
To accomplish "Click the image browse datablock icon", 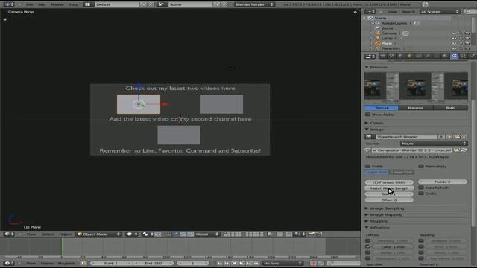I will (x=369, y=137).
